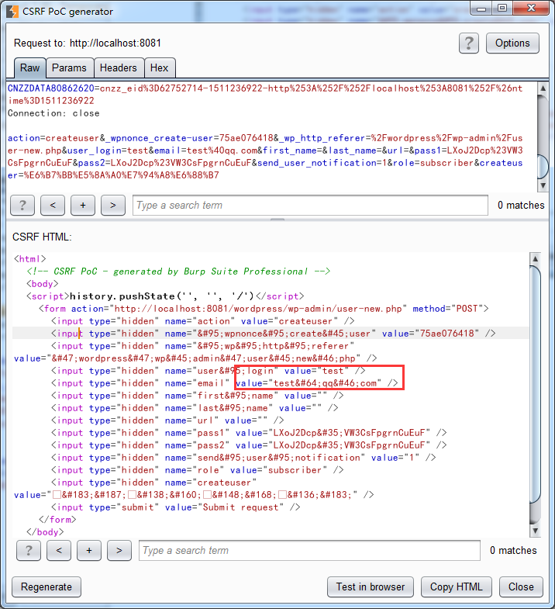555x609 pixels.
Task: Click the wpnonce create-user input line
Action: point(274,334)
